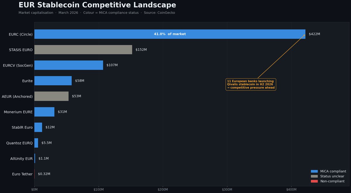The image size is (351, 193).
Task: Click the '$400M' x-axis tick label
Action: [x=291, y=190]
